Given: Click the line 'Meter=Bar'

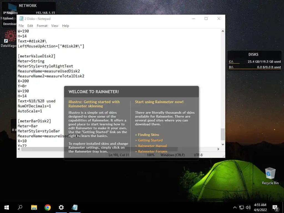Looking at the screenshot, I should point(27,126).
